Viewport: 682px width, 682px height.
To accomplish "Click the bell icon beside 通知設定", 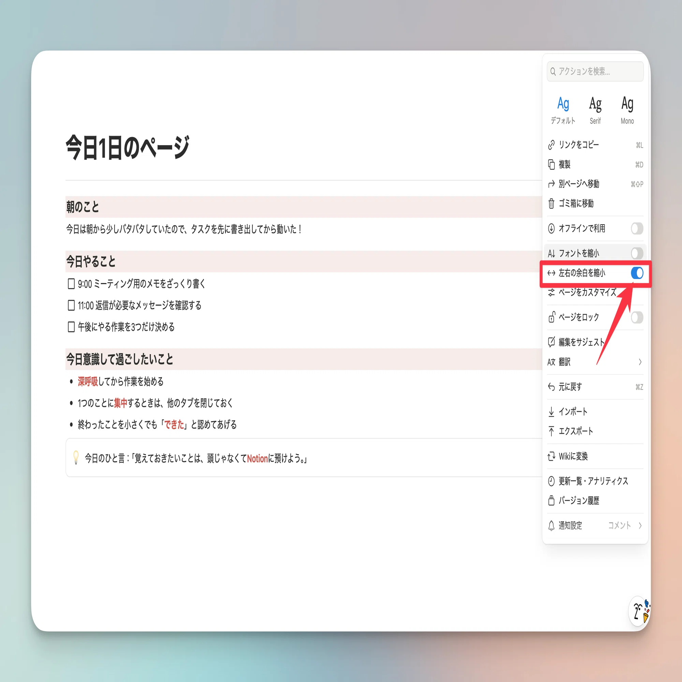I will pos(551,525).
